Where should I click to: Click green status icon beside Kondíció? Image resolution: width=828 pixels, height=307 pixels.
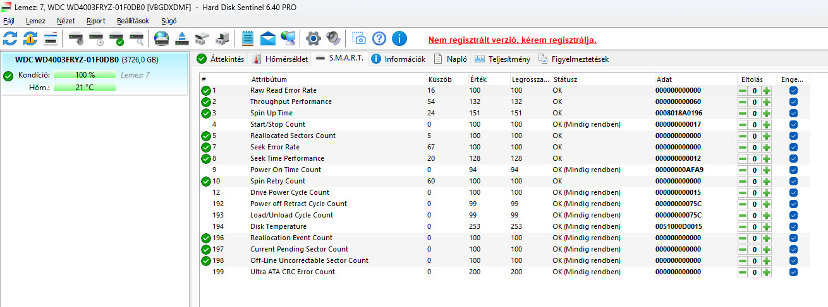tap(8, 76)
